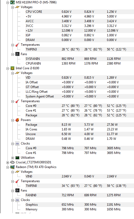Click the Utilization graph icon

click(17, 158)
